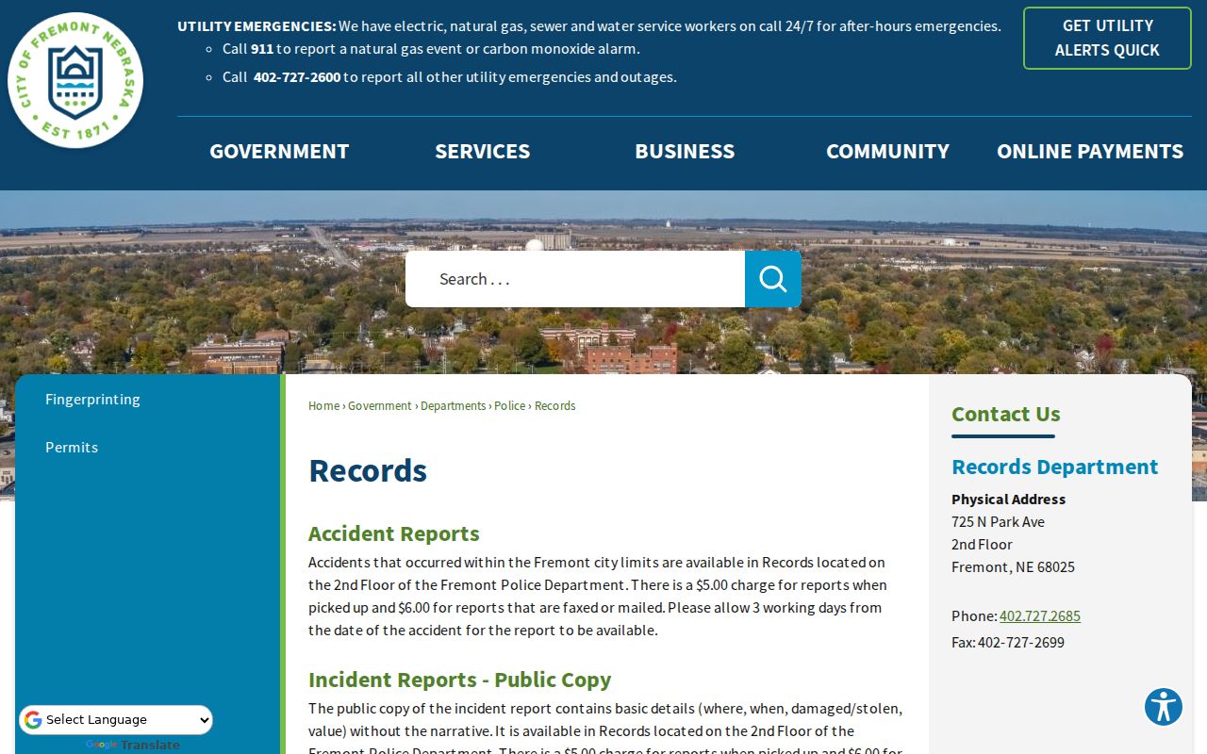The image size is (1207, 754).
Task: Click the Contact Us heading
Action: point(1006,414)
